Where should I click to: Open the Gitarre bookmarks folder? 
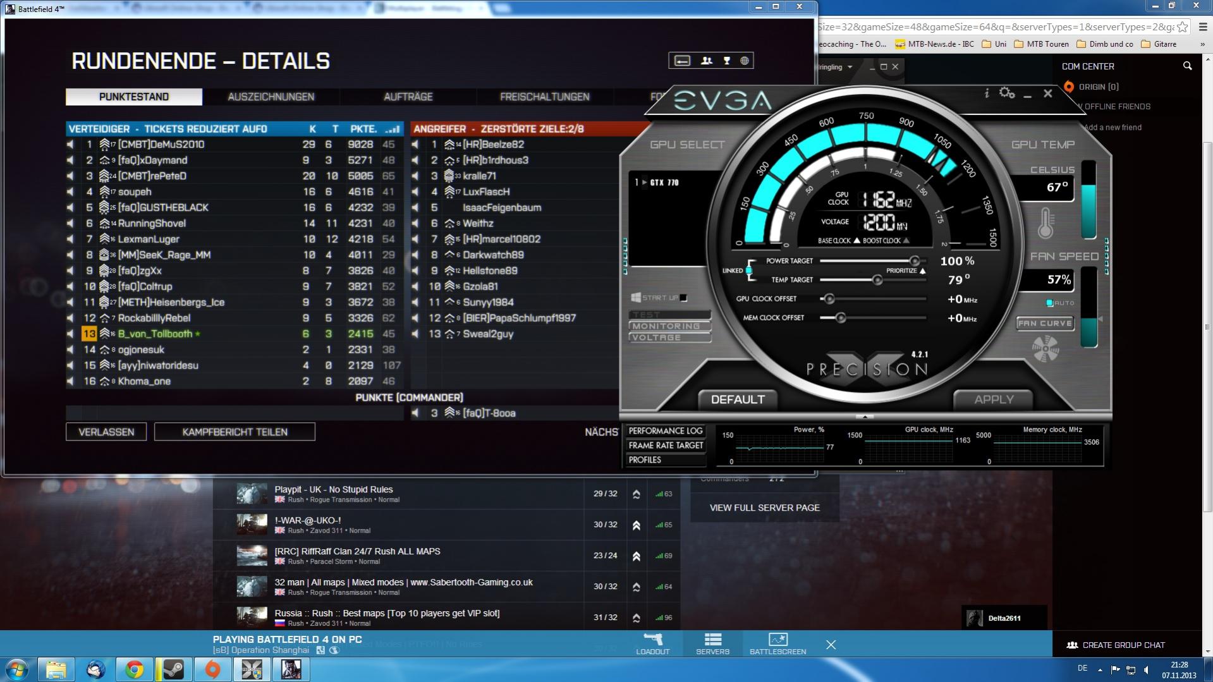[x=1159, y=44]
